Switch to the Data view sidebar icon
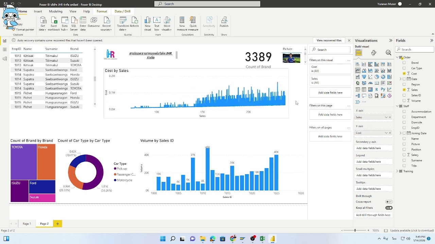 [5, 49]
